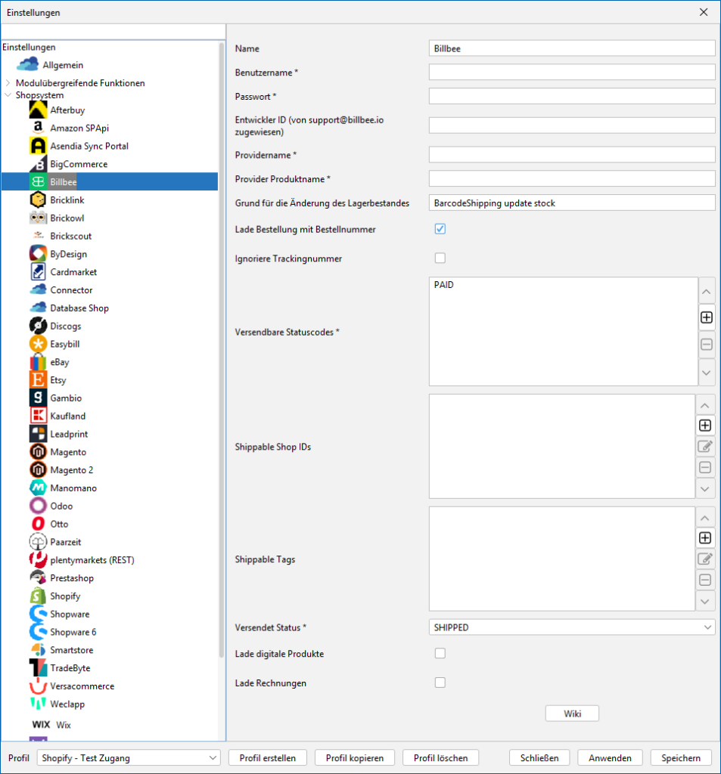Image resolution: width=721 pixels, height=774 pixels.
Task: Click the Shopify icon in the shop list
Action: pos(39,596)
